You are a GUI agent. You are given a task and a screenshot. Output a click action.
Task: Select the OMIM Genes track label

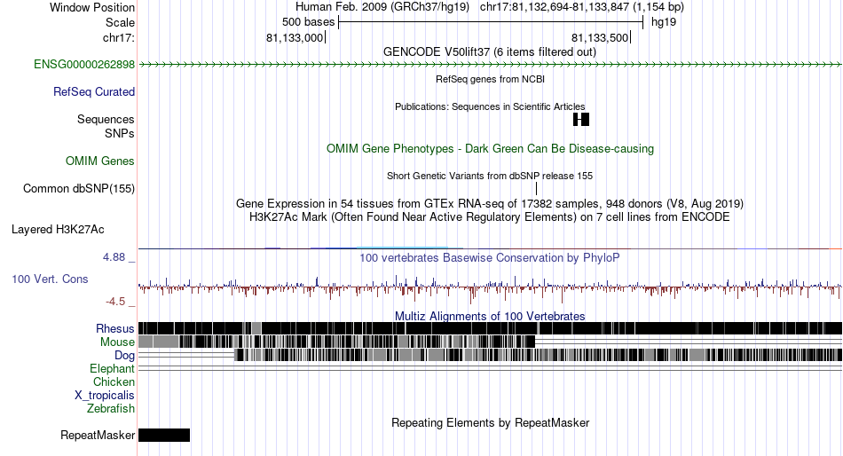(100, 161)
